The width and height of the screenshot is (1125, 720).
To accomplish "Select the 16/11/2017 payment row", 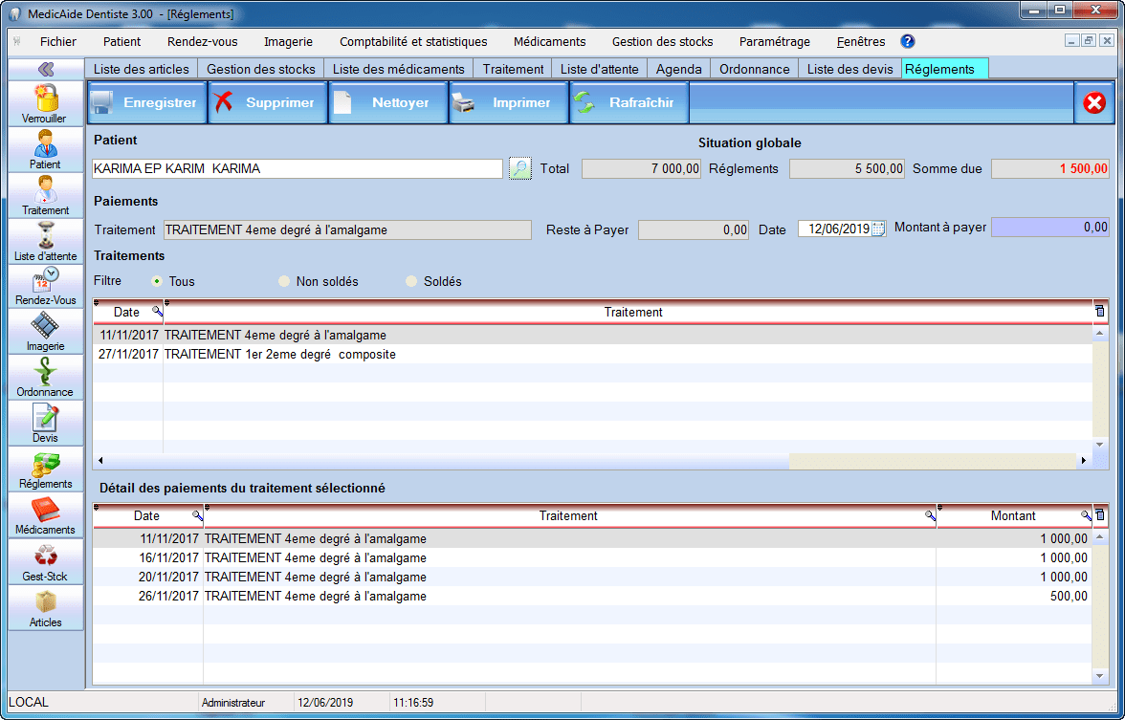I will (x=593, y=558).
